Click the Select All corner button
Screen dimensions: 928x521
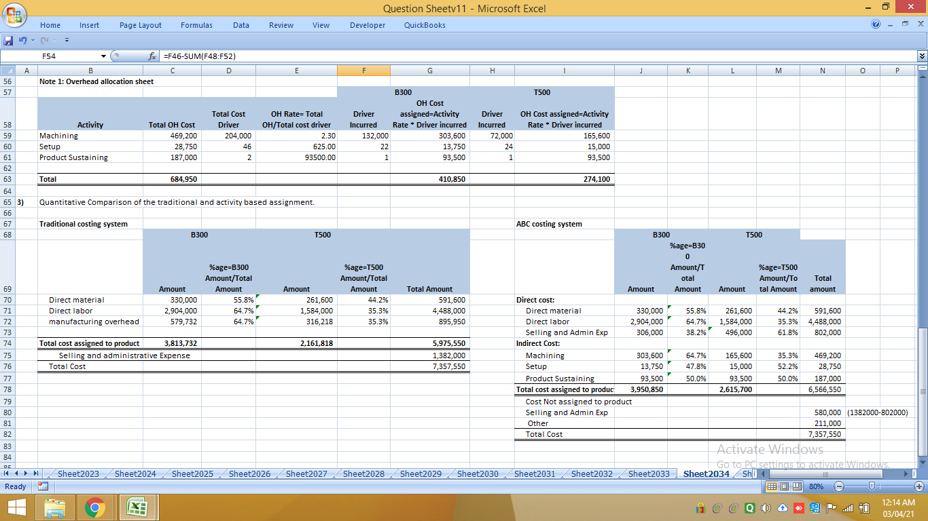[10, 70]
